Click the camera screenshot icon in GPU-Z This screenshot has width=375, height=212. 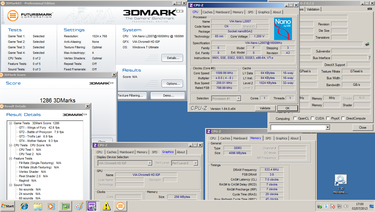[x=369, y=9]
